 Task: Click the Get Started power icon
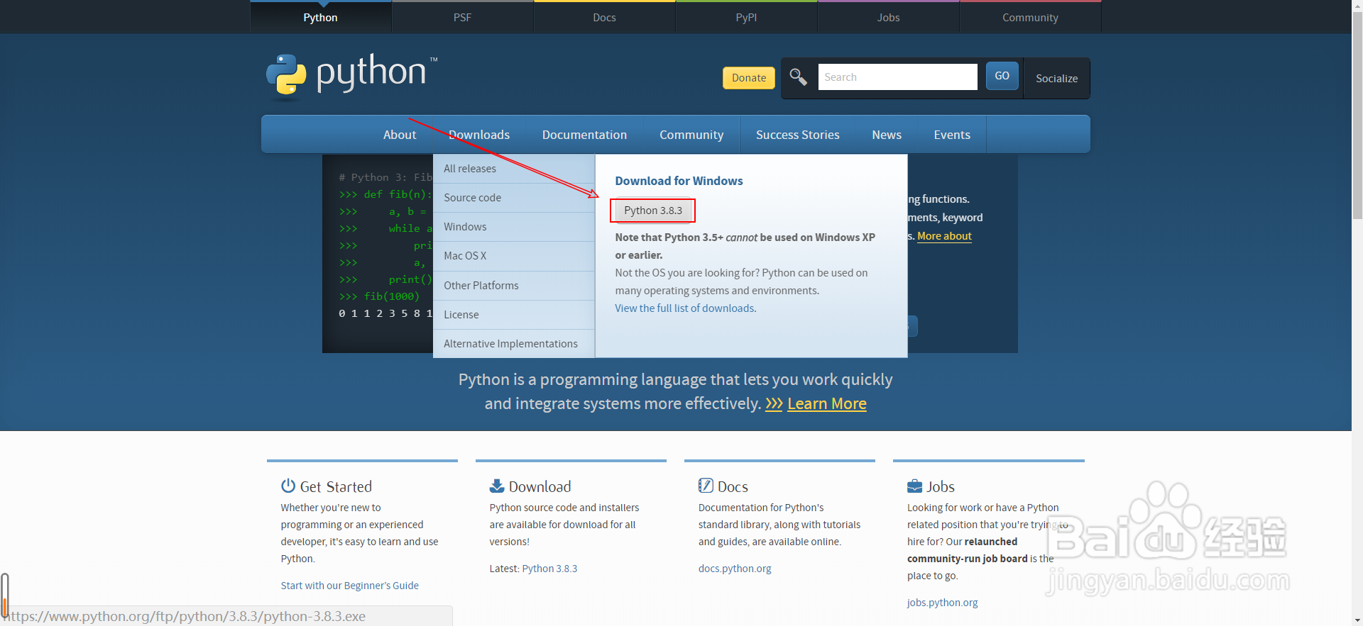point(288,486)
